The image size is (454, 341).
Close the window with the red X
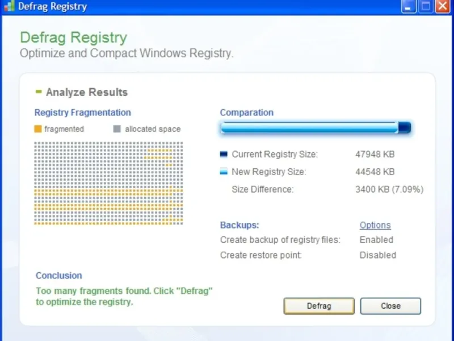[x=443, y=6]
